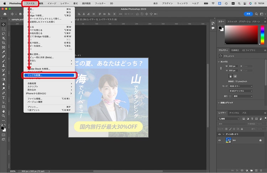Toggle the width-height link in canvas properties
This screenshot has height=173, width=267.
(221, 68)
